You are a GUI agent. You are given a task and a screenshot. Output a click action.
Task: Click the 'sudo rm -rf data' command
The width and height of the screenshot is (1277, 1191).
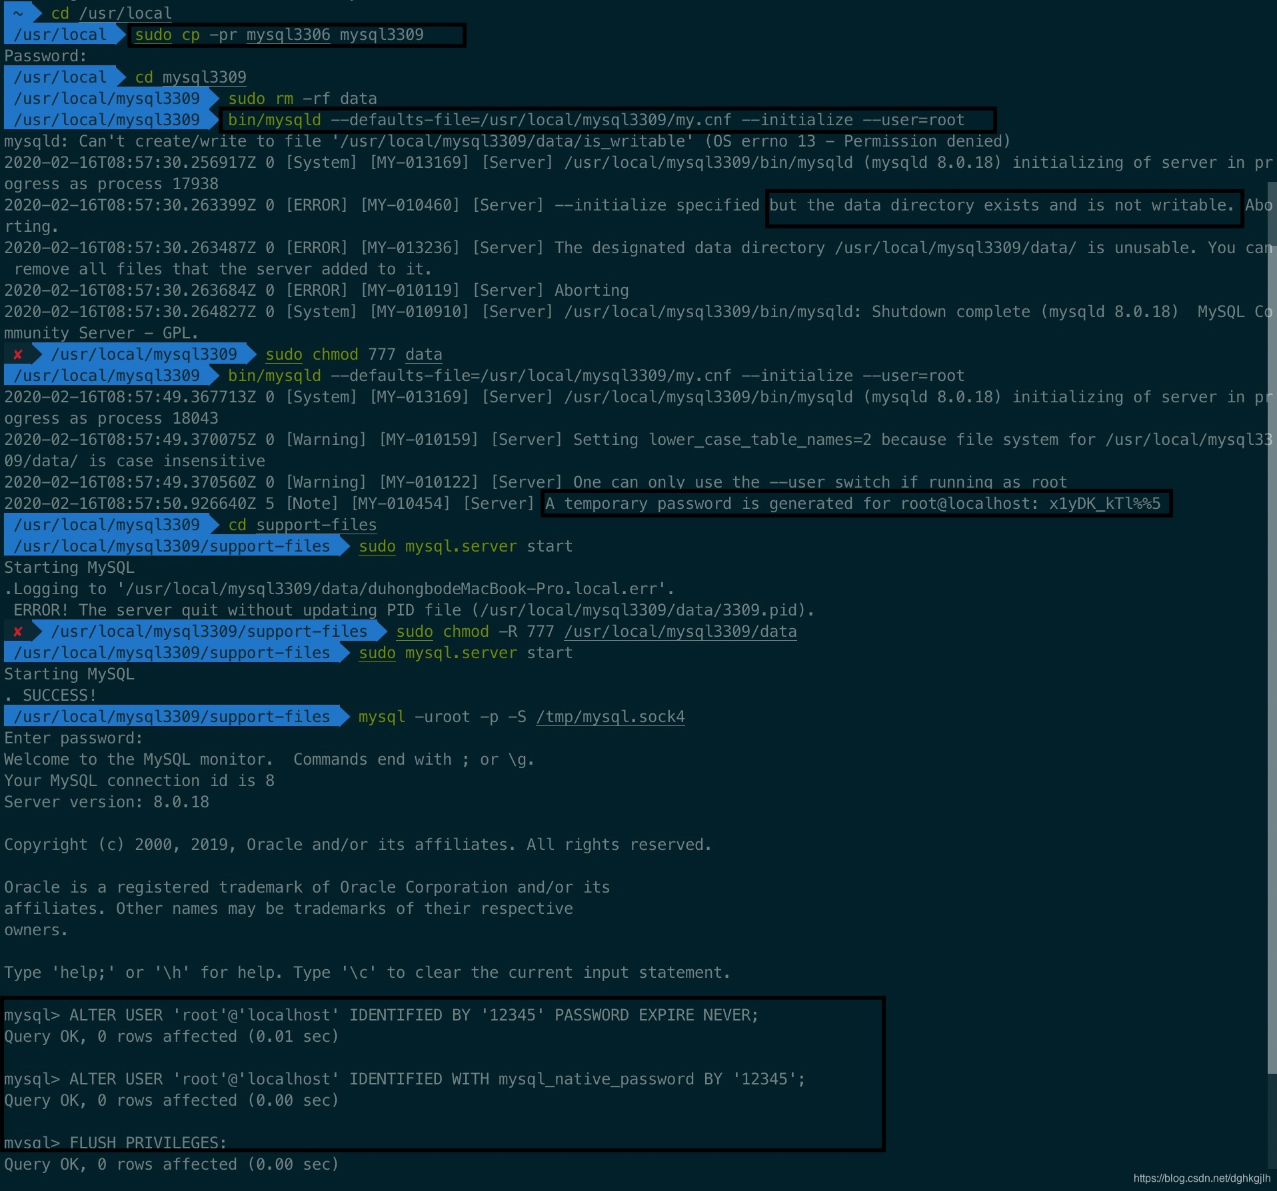click(303, 99)
